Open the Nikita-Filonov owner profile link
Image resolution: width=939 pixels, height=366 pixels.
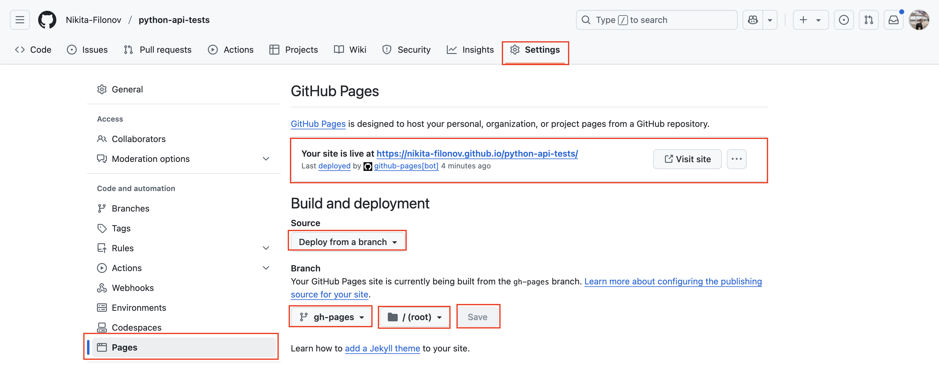point(93,20)
